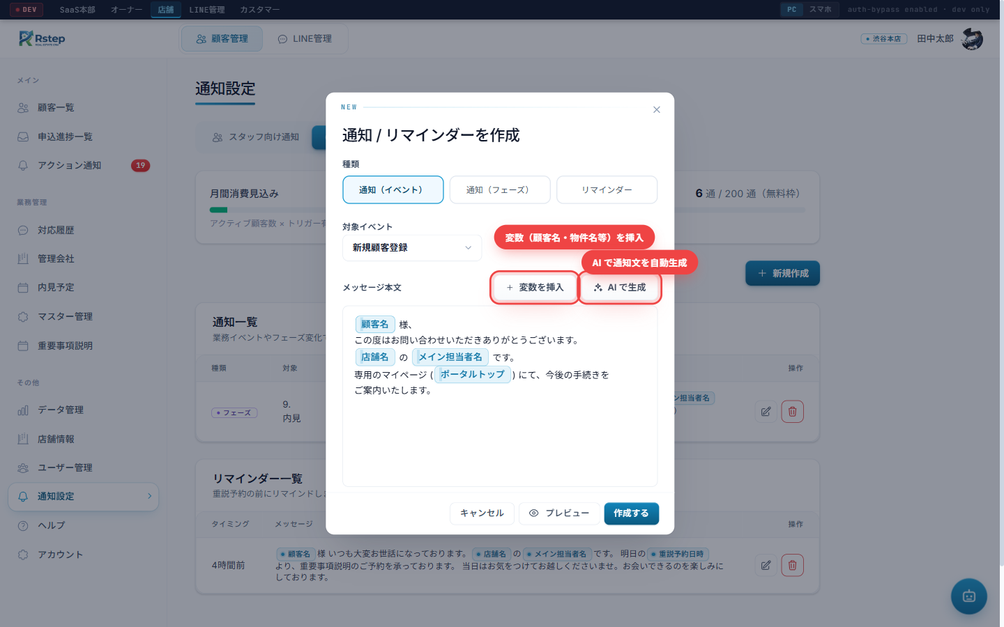The width and height of the screenshot is (1004, 627).
Task: Select the 通知（フェーズ）type option
Action: (x=500, y=189)
